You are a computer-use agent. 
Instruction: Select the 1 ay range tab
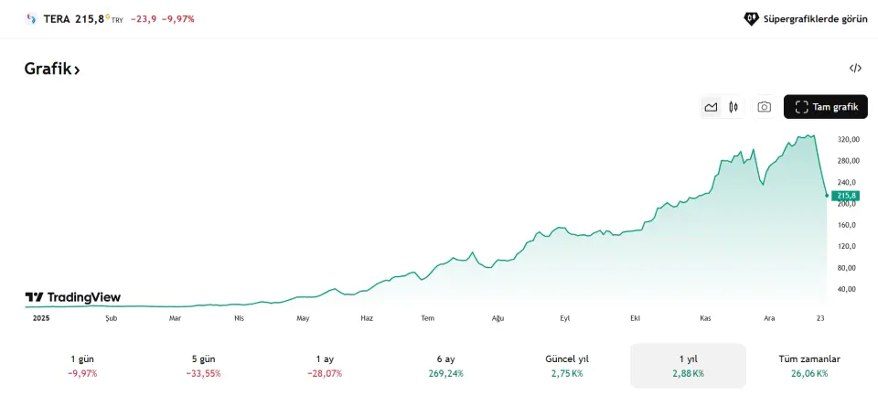[x=325, y=366]
